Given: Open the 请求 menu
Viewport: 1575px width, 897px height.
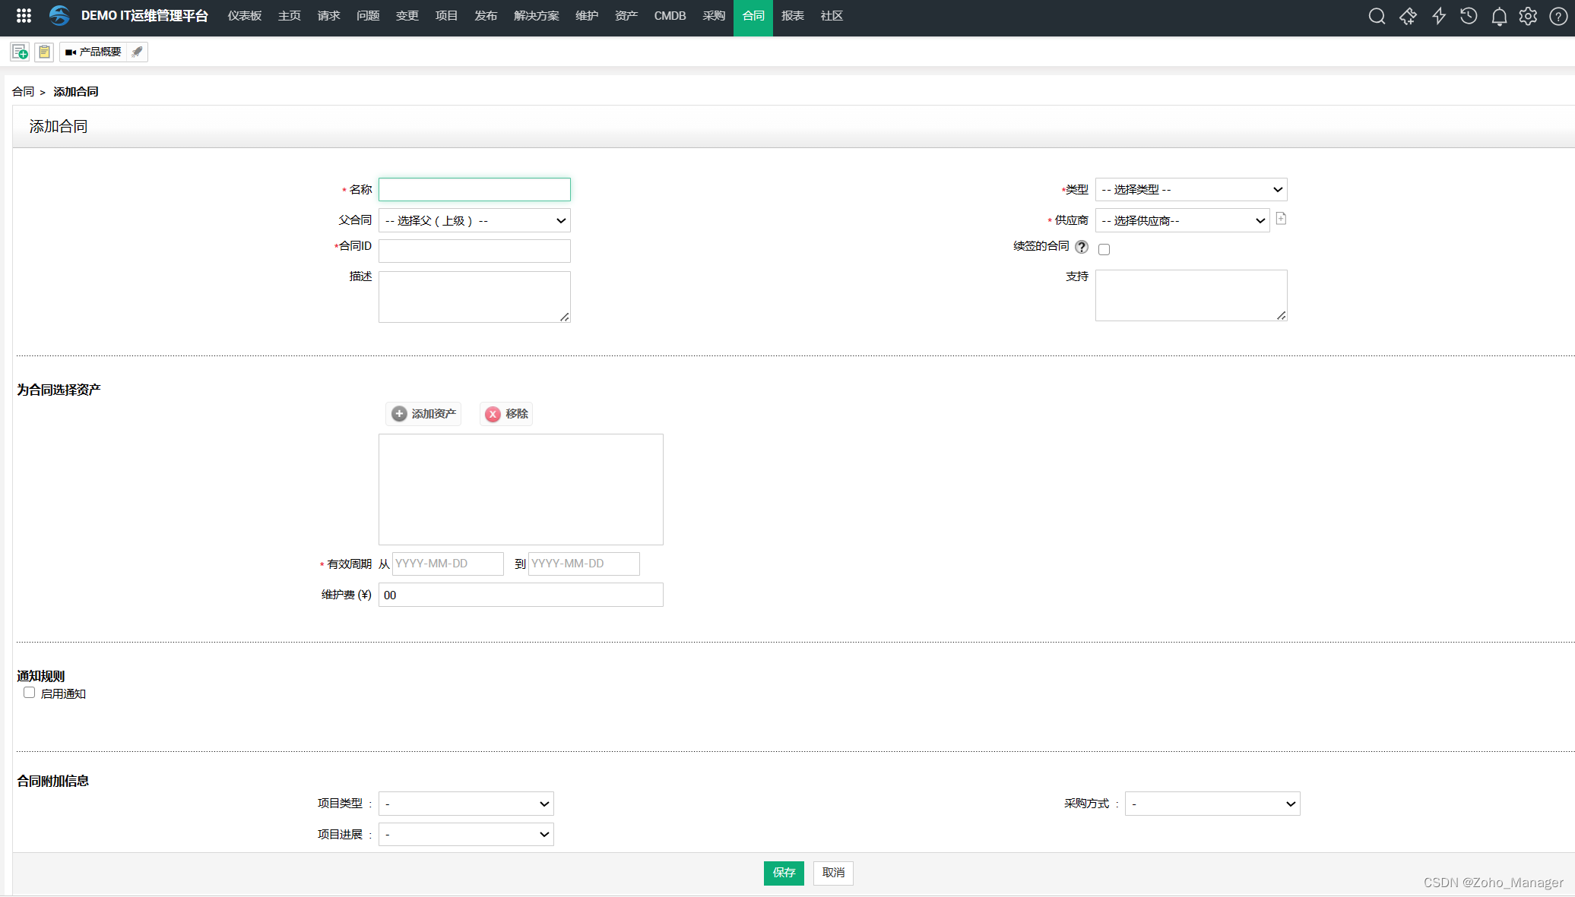Looking at the screenshot, I should (329, 16).
